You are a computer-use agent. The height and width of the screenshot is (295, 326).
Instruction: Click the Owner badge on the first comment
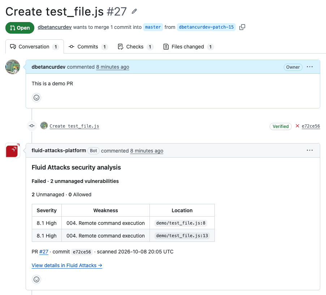pos(293,67)
